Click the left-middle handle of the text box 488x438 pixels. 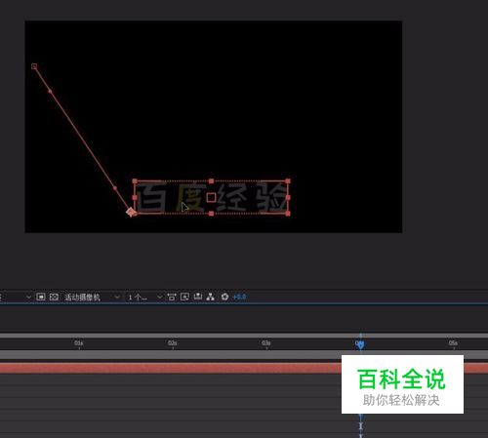135,197
